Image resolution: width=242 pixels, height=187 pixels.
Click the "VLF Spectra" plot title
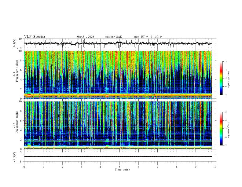pyautogui.click(x=35, y=37)
